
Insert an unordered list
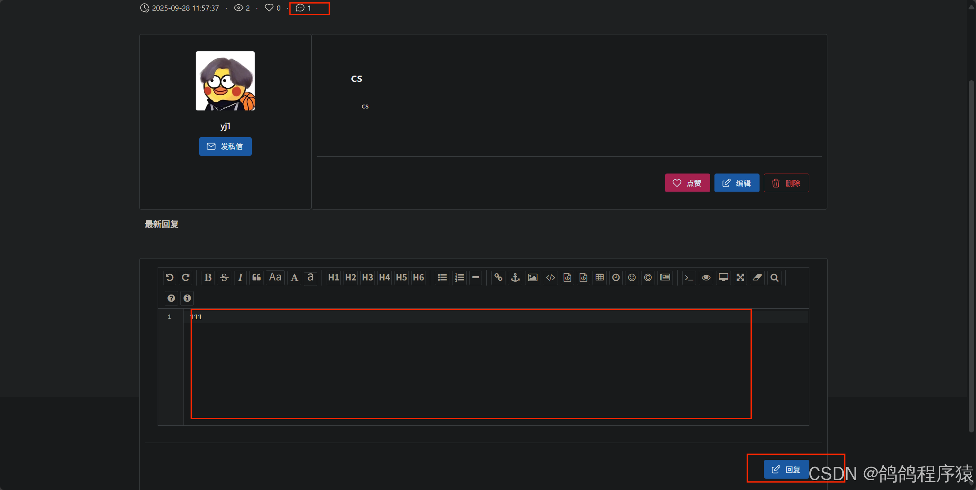tap(442, 278)
